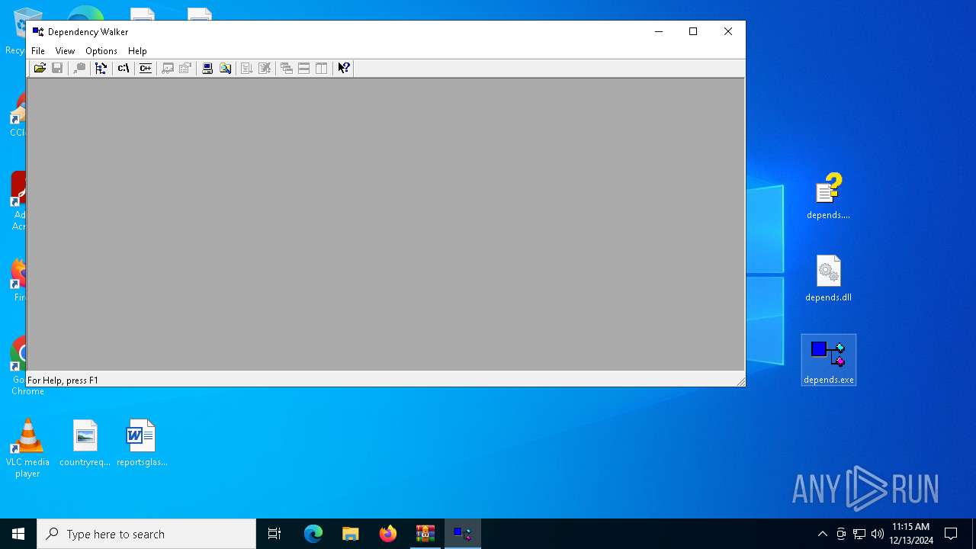Image resolution: width=976 pixels, height=549 pixels.
Task: Click View Module in External Viewer icon
Action: tap(167, 68)
